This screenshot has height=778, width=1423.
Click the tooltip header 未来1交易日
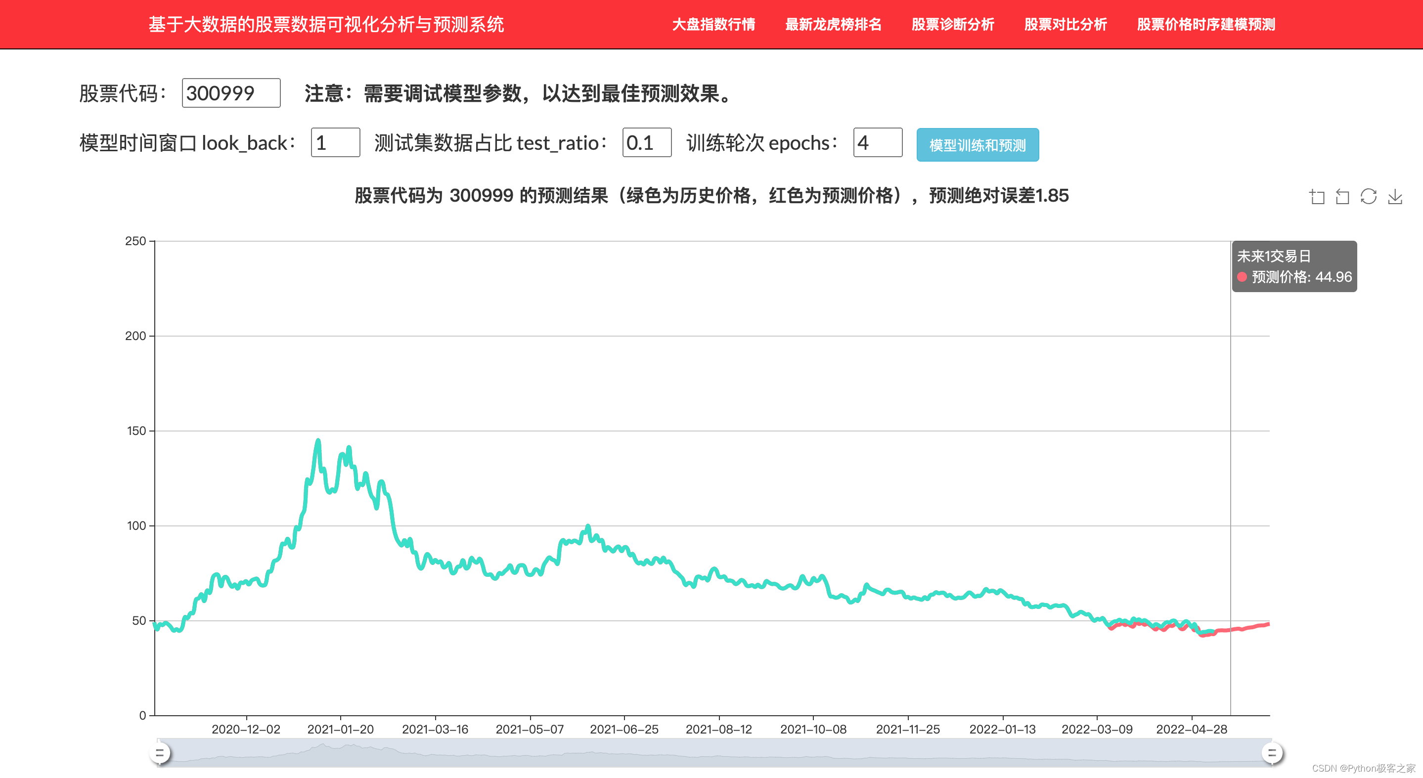pos(1273,256)
